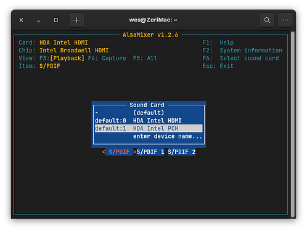Select default:1 HDA Intel PCH sound card
This screenshot has height=231, width=307.
coord(149,128)
